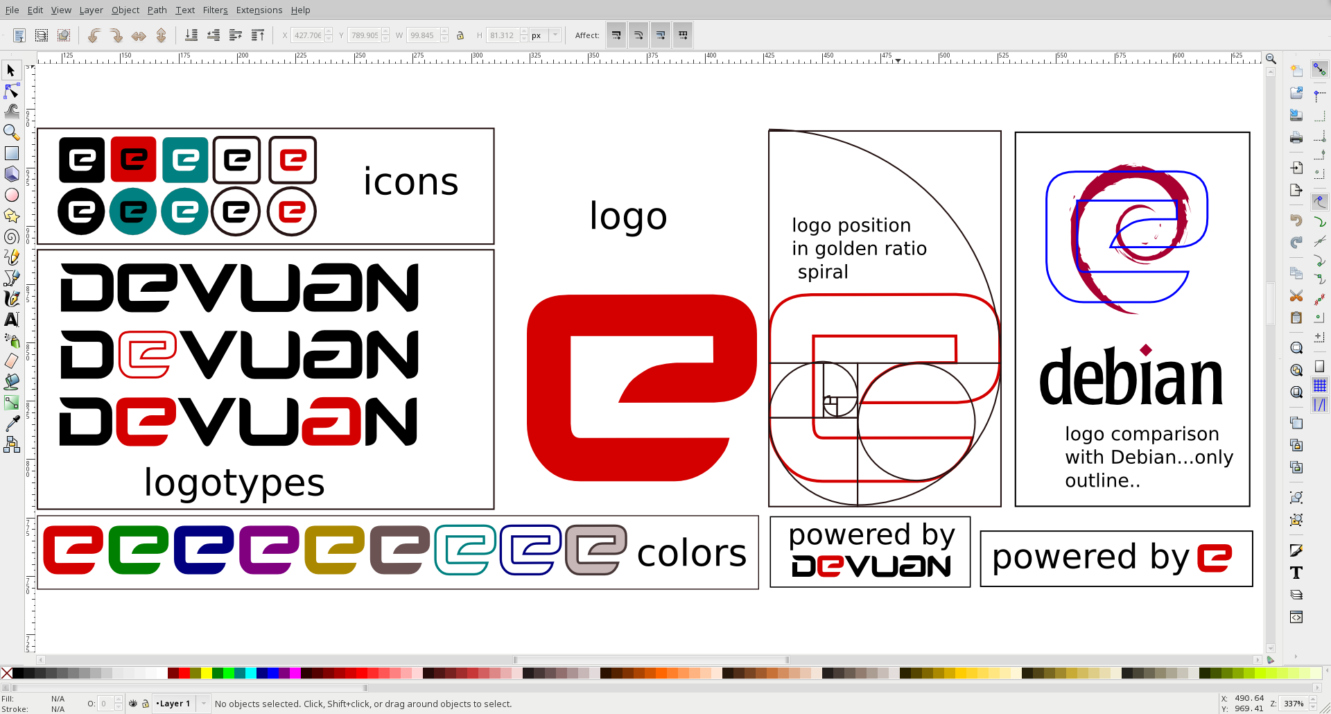Toggle current layer visibility eye
1331x714 pixels.
[x=133, y=704]
